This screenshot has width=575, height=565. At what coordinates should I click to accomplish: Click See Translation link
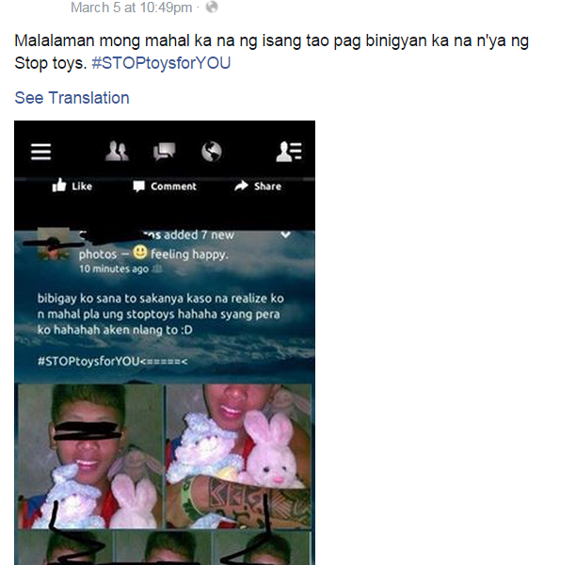[72, 98]
